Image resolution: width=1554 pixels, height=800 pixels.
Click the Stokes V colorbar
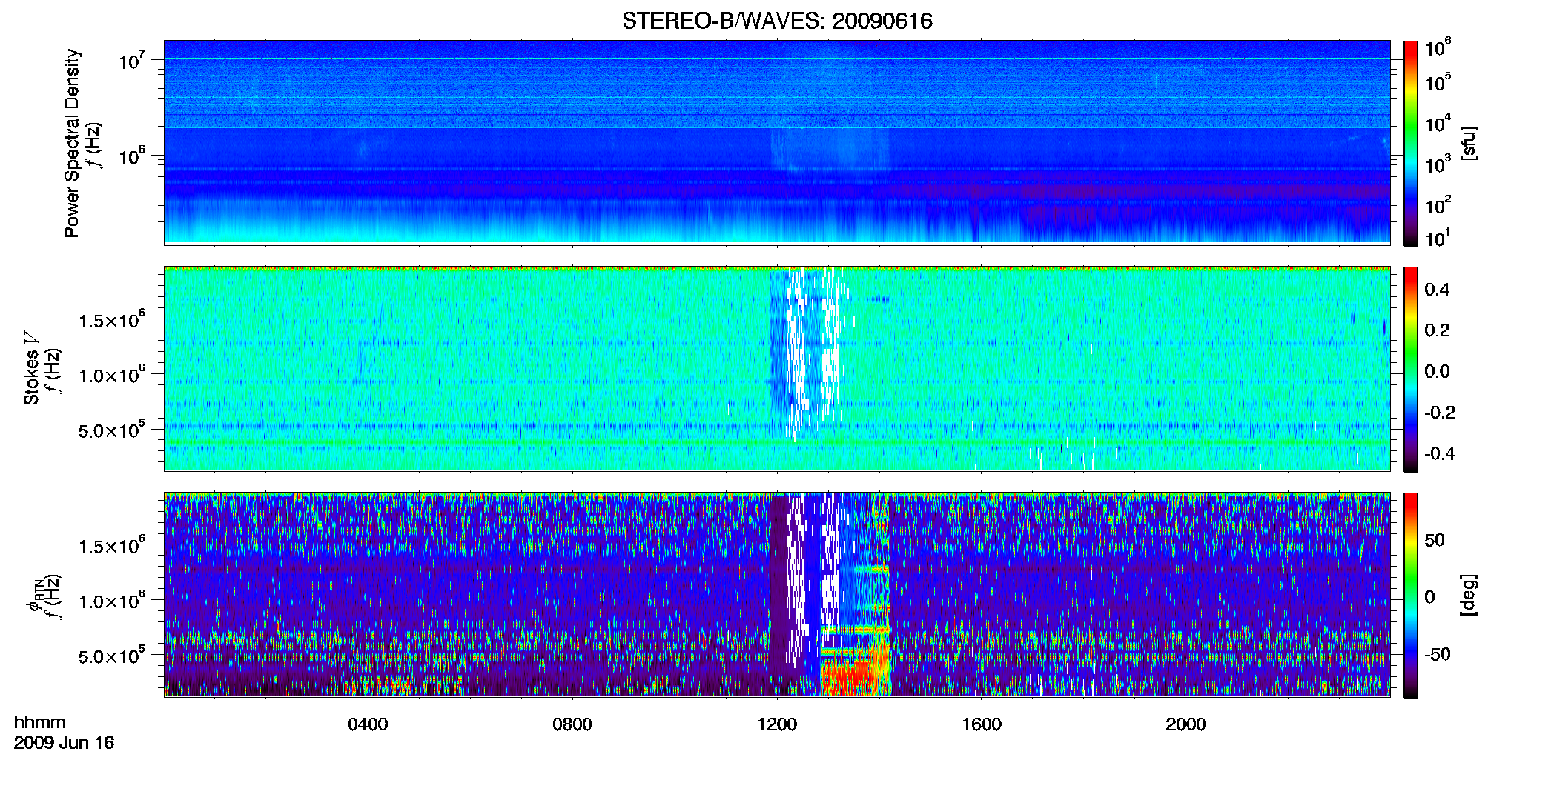(x=1411, y=369)
